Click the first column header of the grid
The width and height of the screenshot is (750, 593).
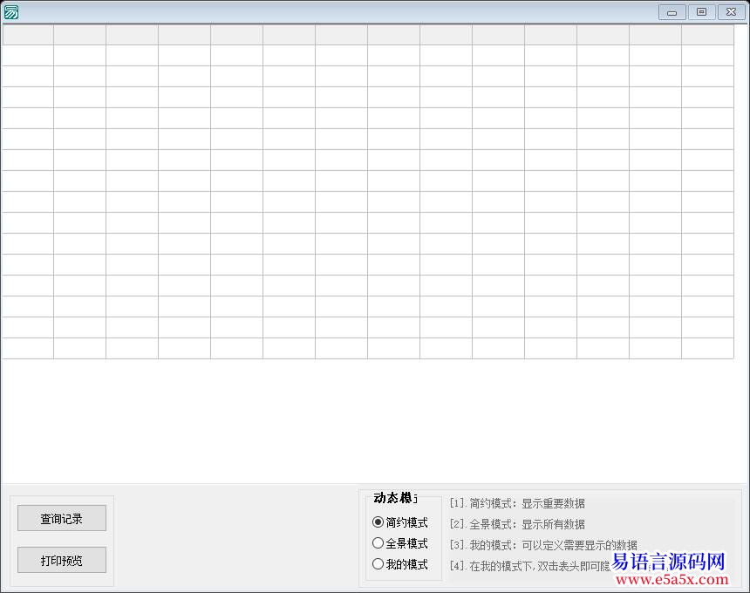tap(27, 34)
